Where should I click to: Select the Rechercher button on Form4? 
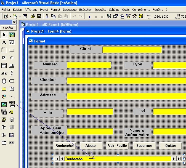[65, 146]
